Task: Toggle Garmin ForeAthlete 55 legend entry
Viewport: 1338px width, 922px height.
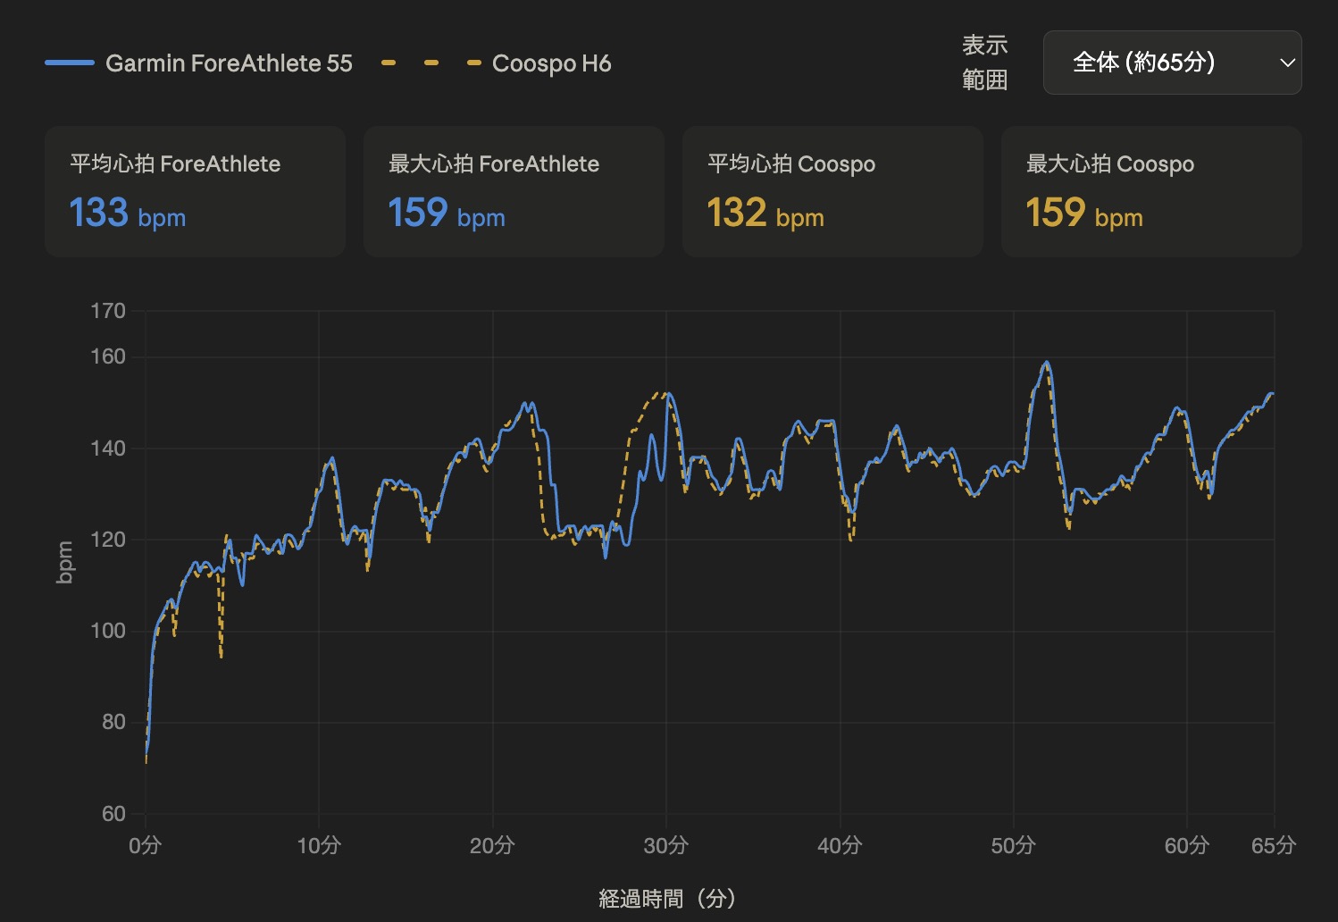Action: coord(198,63)
